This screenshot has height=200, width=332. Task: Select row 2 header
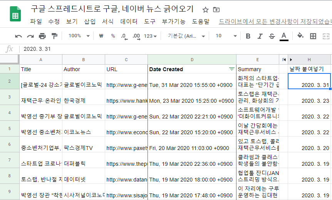click(10, 81)
